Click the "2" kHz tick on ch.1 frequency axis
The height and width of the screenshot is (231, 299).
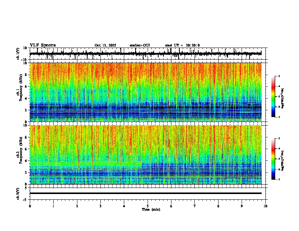[26, 110]
